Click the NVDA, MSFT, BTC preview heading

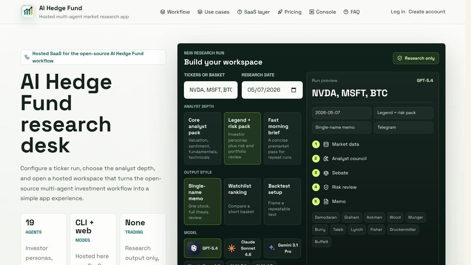(x=350, y=93)
